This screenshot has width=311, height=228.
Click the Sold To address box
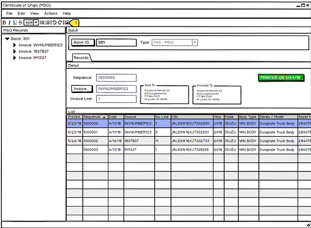pyautogui.click(x=165, y=94)
